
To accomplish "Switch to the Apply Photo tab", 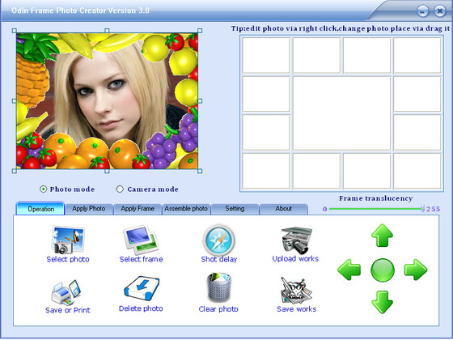I will (x=89, y=209).
